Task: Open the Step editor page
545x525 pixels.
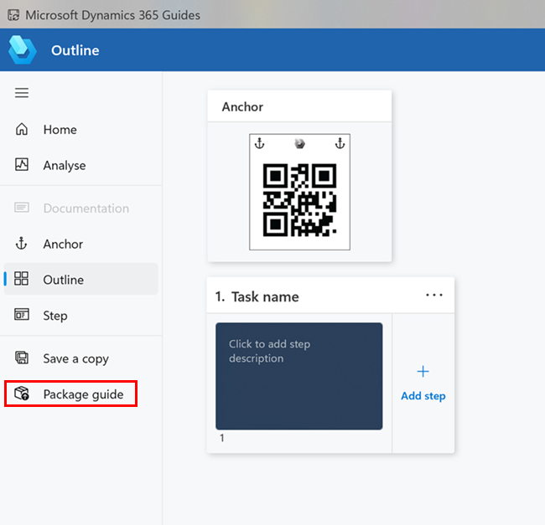Action: 80,316
